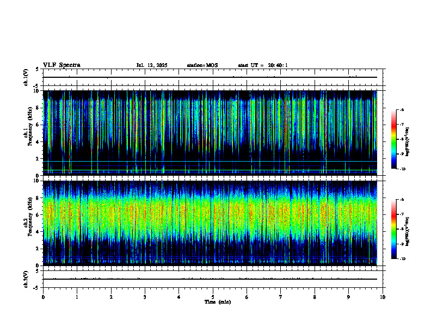The height and width of the screenshot is (333, 431).
Task: Click inside the ch.2 spectrogram panel
Action: pyautogui.click(x=210, y=223)
